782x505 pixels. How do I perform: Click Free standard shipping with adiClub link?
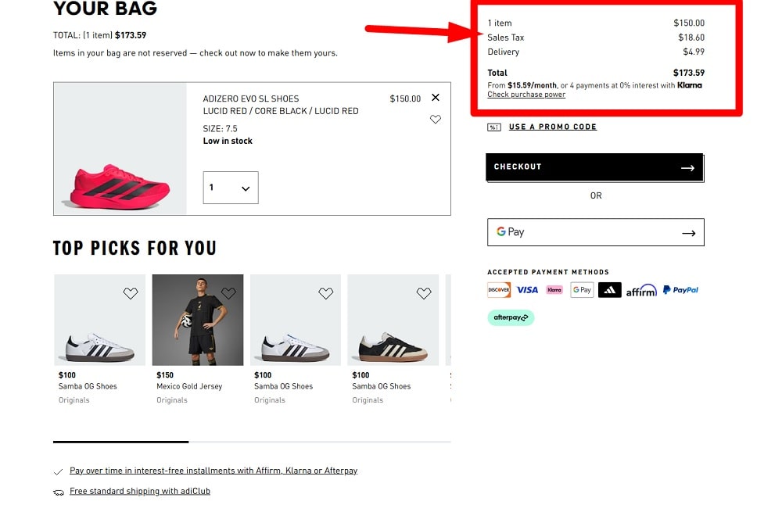[x=140, y=491]
